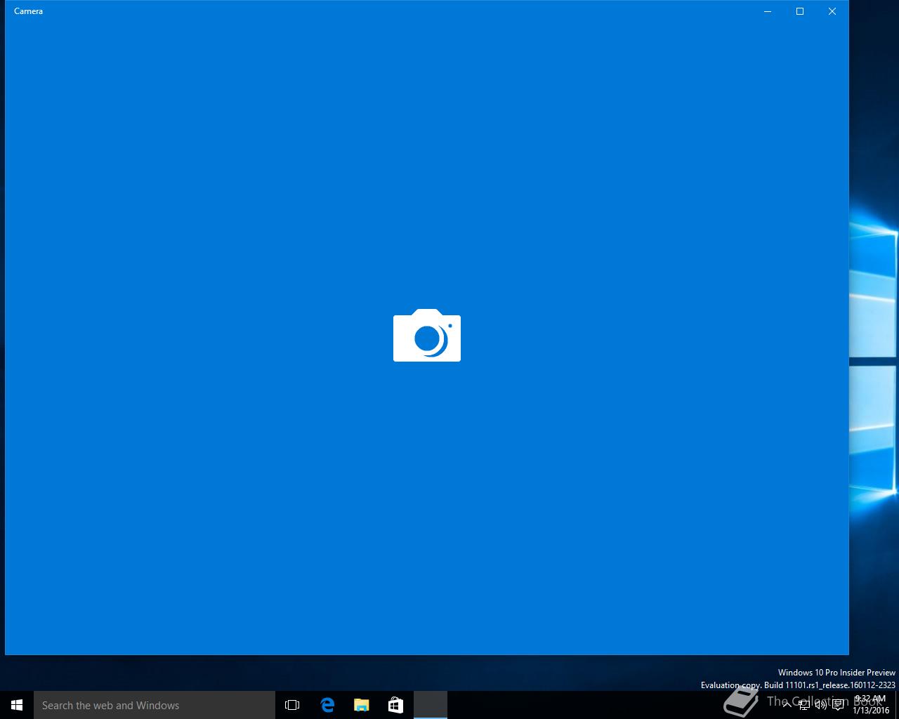Open the Action Center notifications icon
The width and height of the screenshot is (899, 719).
point(838,705)
